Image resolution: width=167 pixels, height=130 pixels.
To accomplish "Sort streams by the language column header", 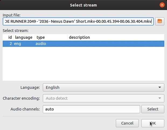I will (24, 37).
